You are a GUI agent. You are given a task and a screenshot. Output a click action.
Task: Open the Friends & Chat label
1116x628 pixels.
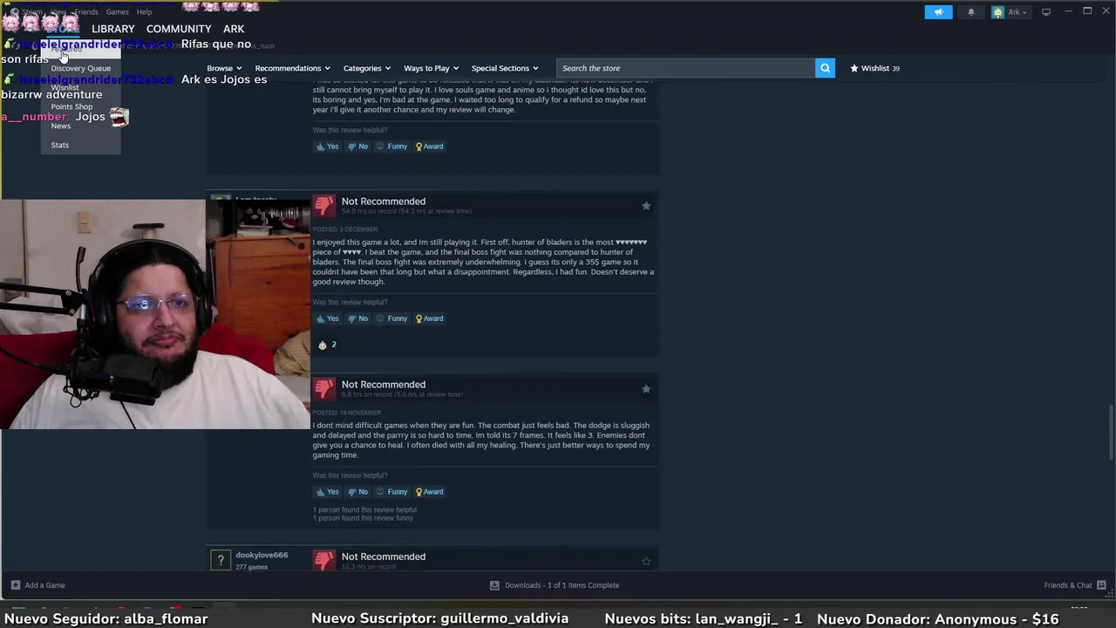(1068, 585)
